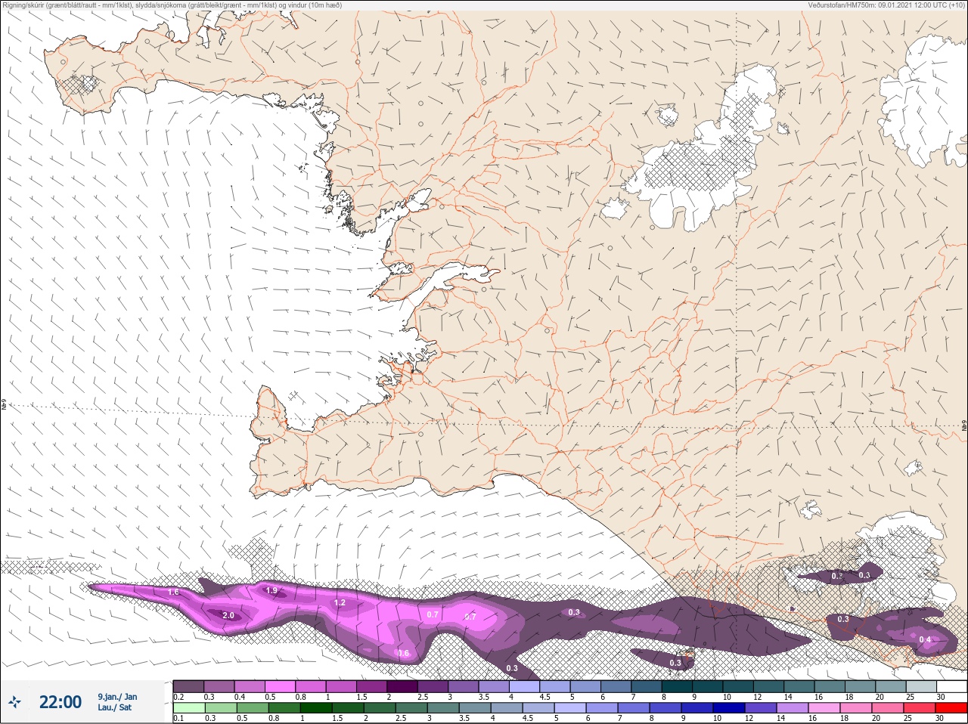Click the '0.4' precipitation value over the glacier
This screenshot has height=724, width=968.
tap(925, 640)
